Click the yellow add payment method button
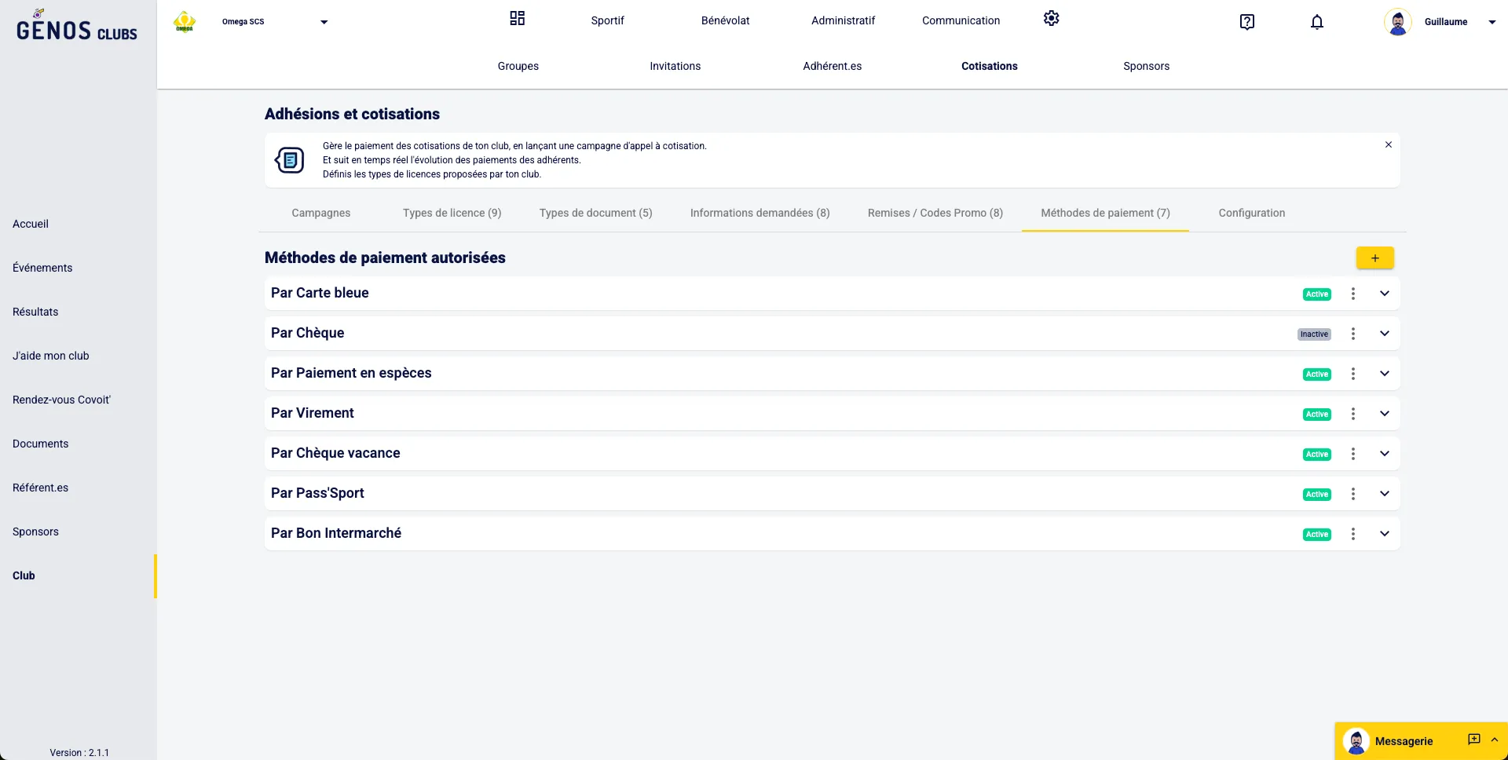The image size is (1508, 760). click(1374, 258)
